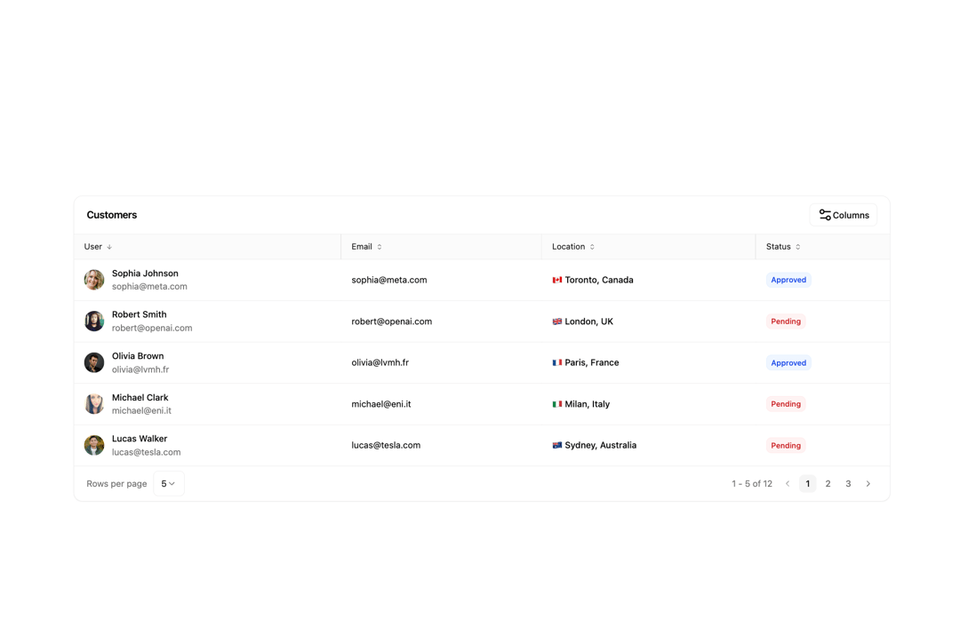Click Sophia Johnson's Approved status badge
The height and width of the screenshot is (643, 960).
788,281
